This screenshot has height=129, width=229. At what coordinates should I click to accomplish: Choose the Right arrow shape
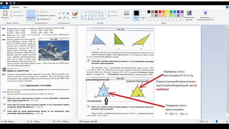96,15
